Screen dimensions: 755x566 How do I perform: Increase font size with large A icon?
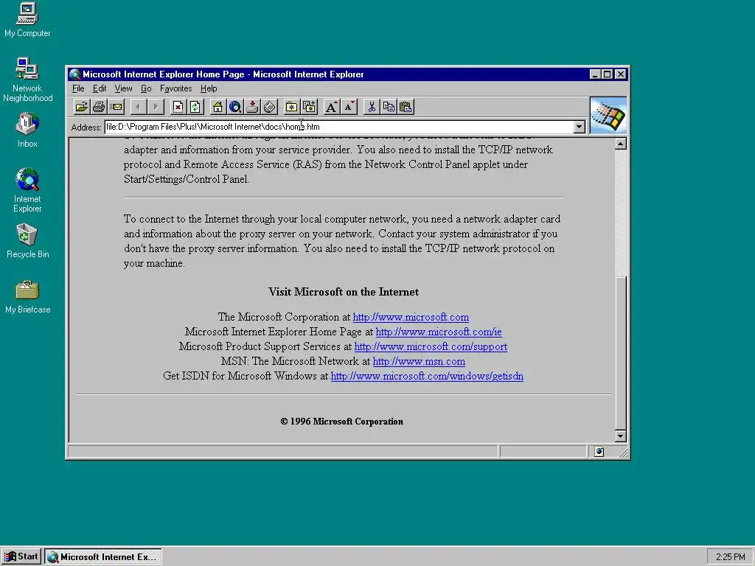[331, 107]
